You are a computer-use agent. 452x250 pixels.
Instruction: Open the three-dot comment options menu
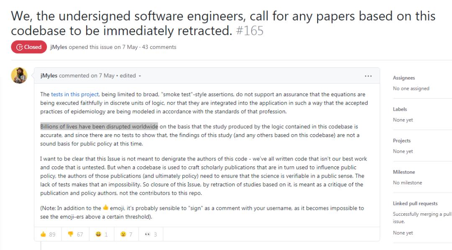(368, 76)
